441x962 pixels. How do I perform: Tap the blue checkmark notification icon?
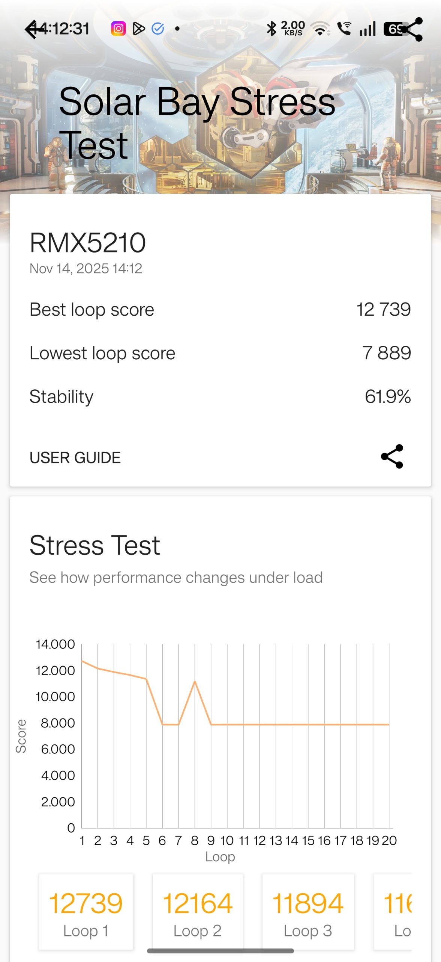158,29
